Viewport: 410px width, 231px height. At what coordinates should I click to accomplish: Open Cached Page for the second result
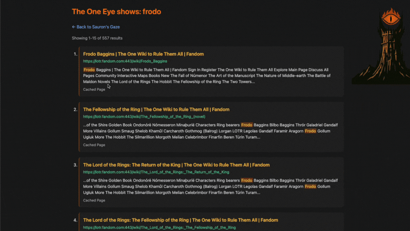(x=94, y=145)
